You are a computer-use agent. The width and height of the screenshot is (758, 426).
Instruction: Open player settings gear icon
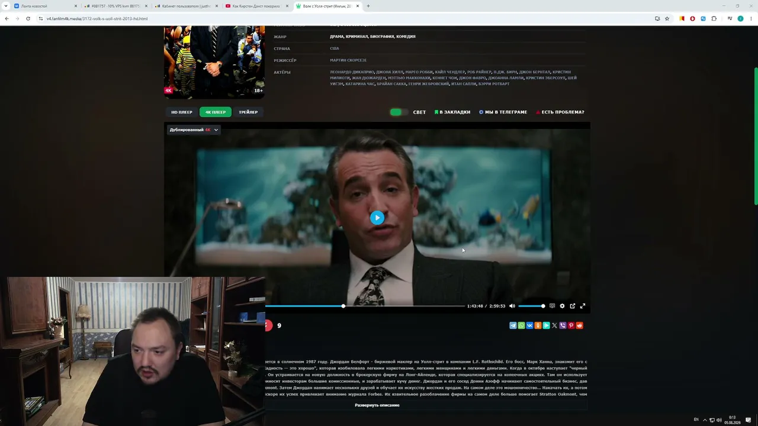point(562,306)
